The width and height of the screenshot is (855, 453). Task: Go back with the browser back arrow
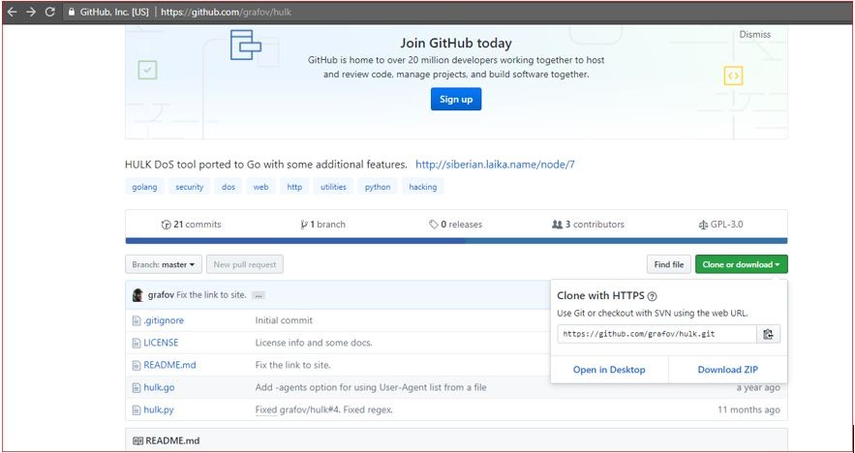pyautogui.click(x=12, y=12)
